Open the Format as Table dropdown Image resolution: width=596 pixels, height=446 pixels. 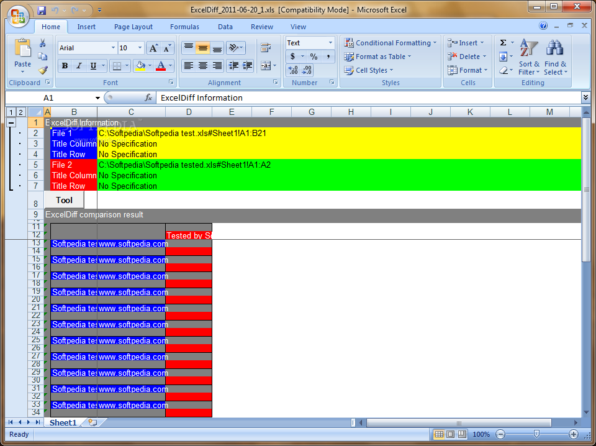click(x=377, y=57)
